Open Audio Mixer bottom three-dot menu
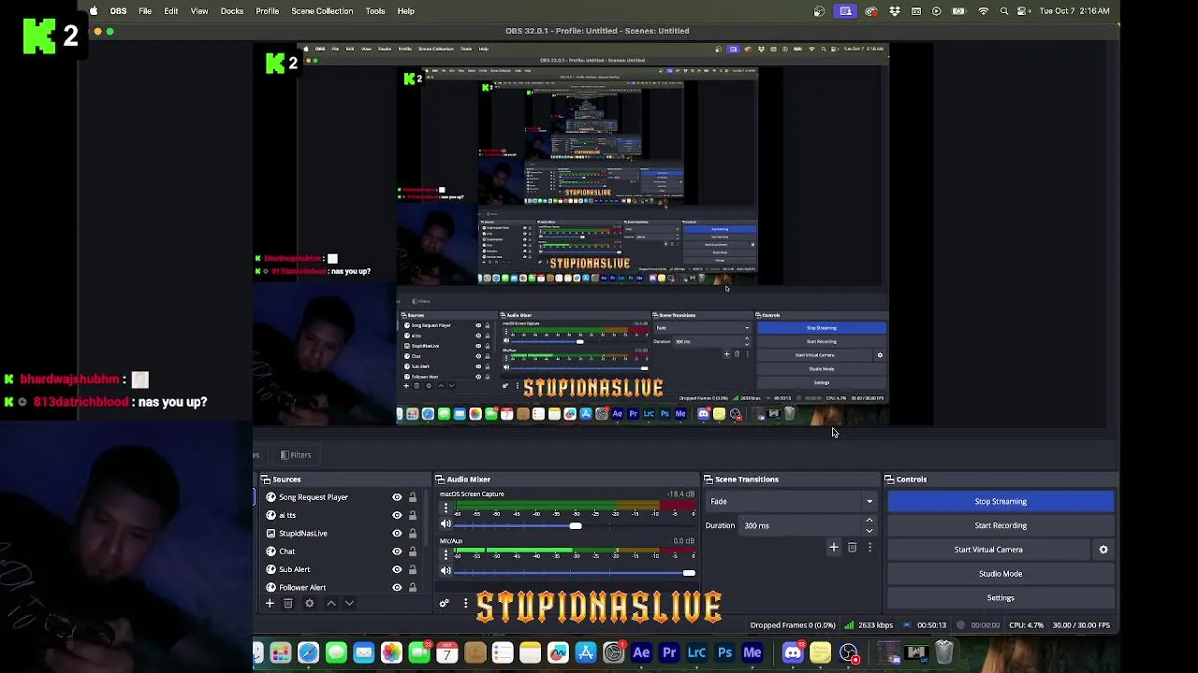The image size is (1198, 673). pyautogui.click(x=465, y=604)
